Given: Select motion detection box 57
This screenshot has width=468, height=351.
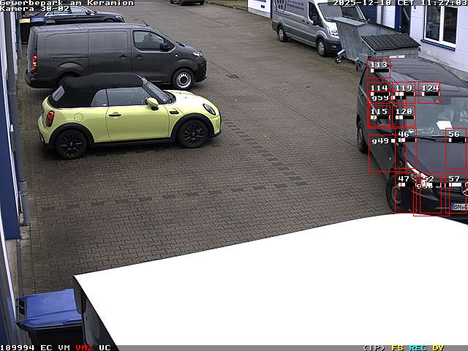Looking at the screenshot, I should pyautogui.click(x=455, y=192).
